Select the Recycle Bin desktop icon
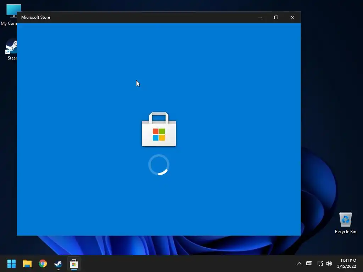 pos(345,223)
